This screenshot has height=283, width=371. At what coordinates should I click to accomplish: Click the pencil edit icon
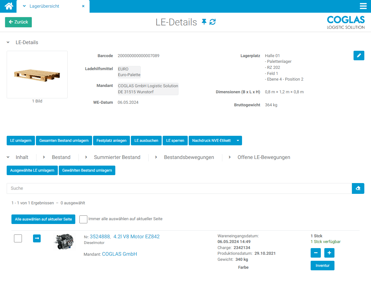pos(359,56)
